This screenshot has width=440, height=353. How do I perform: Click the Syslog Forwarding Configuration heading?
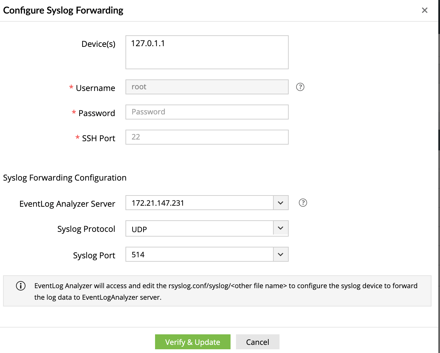point(65,178)
